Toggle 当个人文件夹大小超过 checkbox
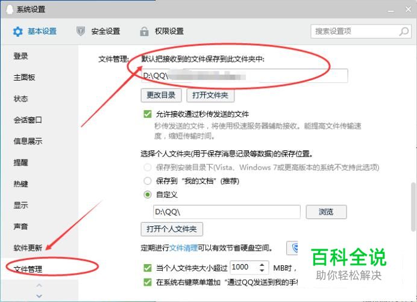 pos(148,268)
